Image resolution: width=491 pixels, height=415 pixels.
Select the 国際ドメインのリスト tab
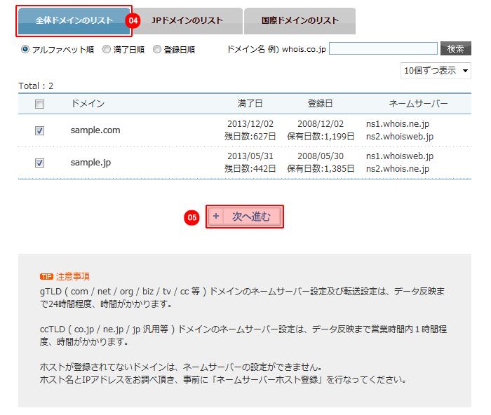click(x=299, y=21)
